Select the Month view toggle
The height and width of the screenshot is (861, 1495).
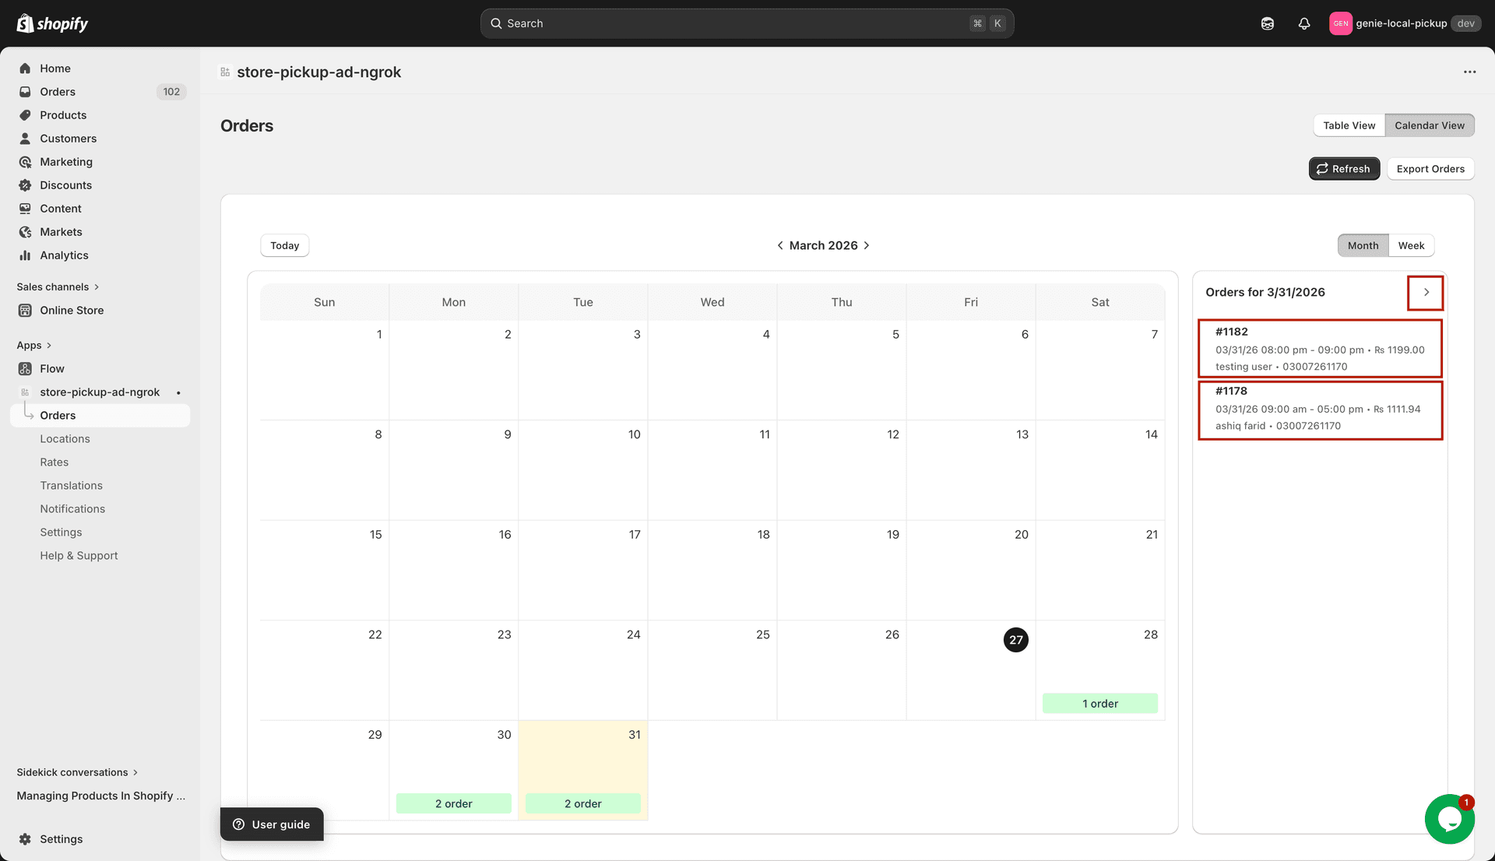click(x=1363, y=245)
